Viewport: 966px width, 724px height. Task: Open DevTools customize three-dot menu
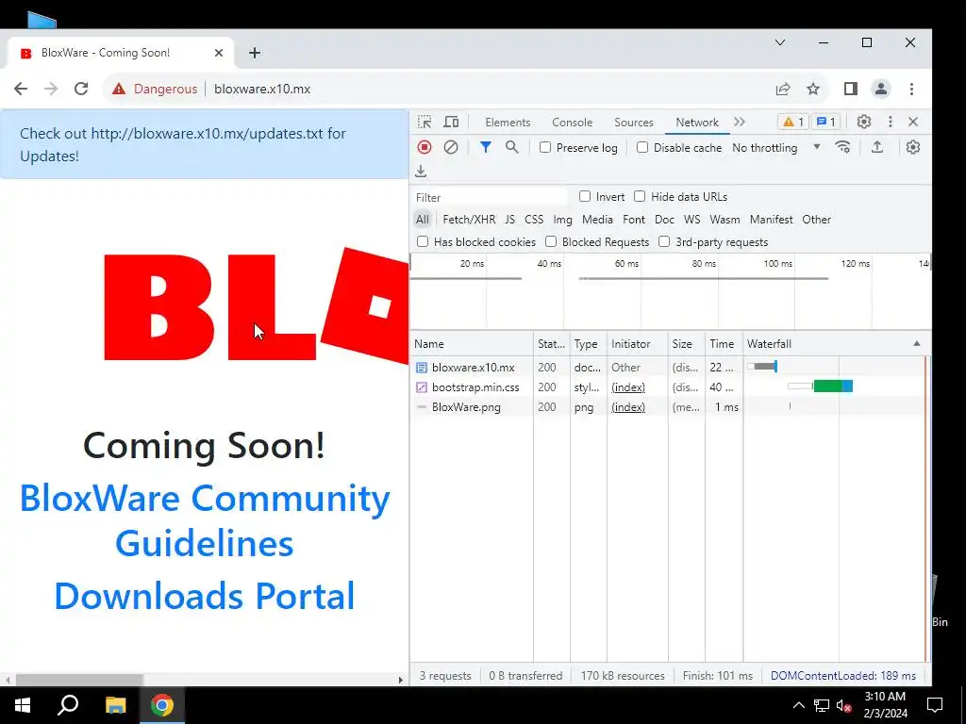tap(891, 122)
